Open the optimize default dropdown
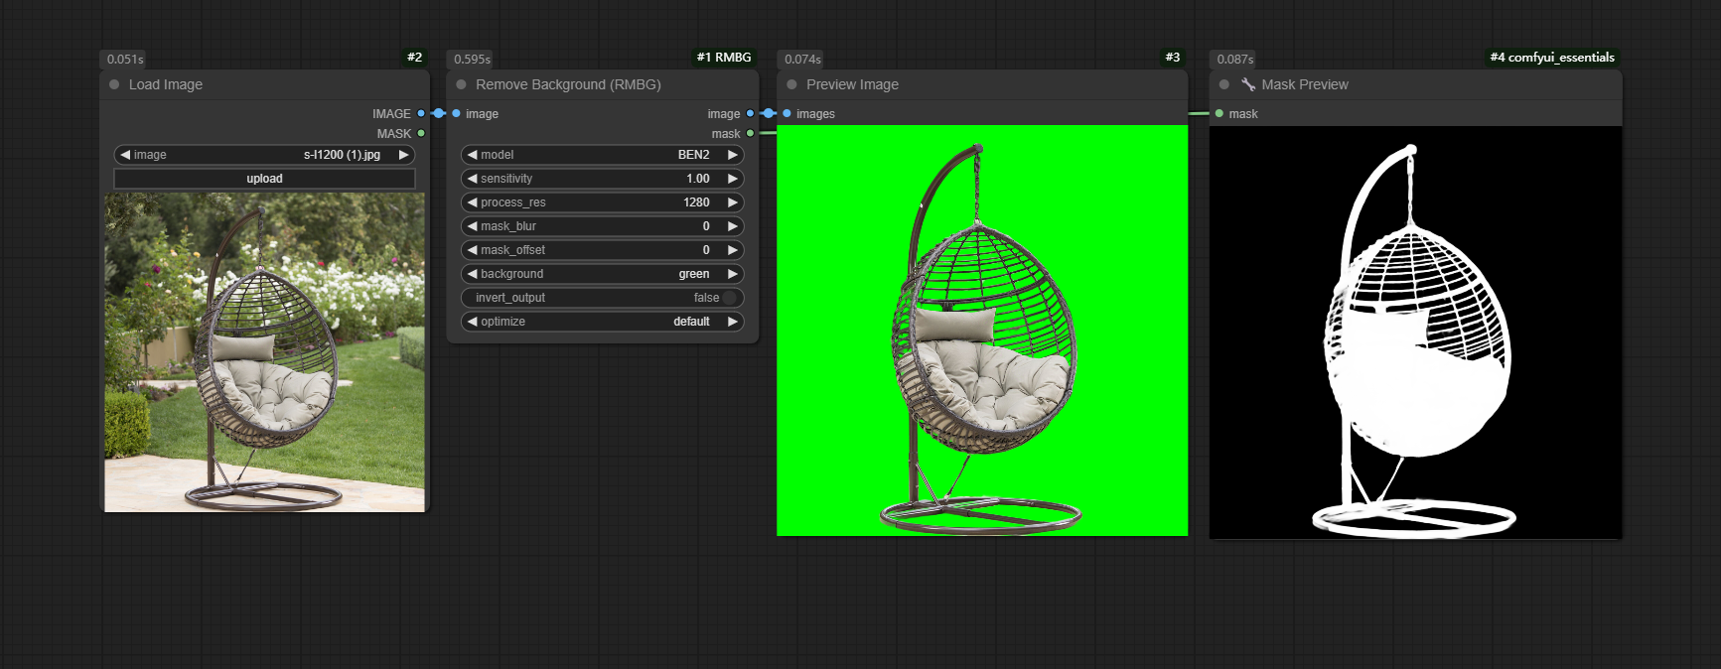 602,322
